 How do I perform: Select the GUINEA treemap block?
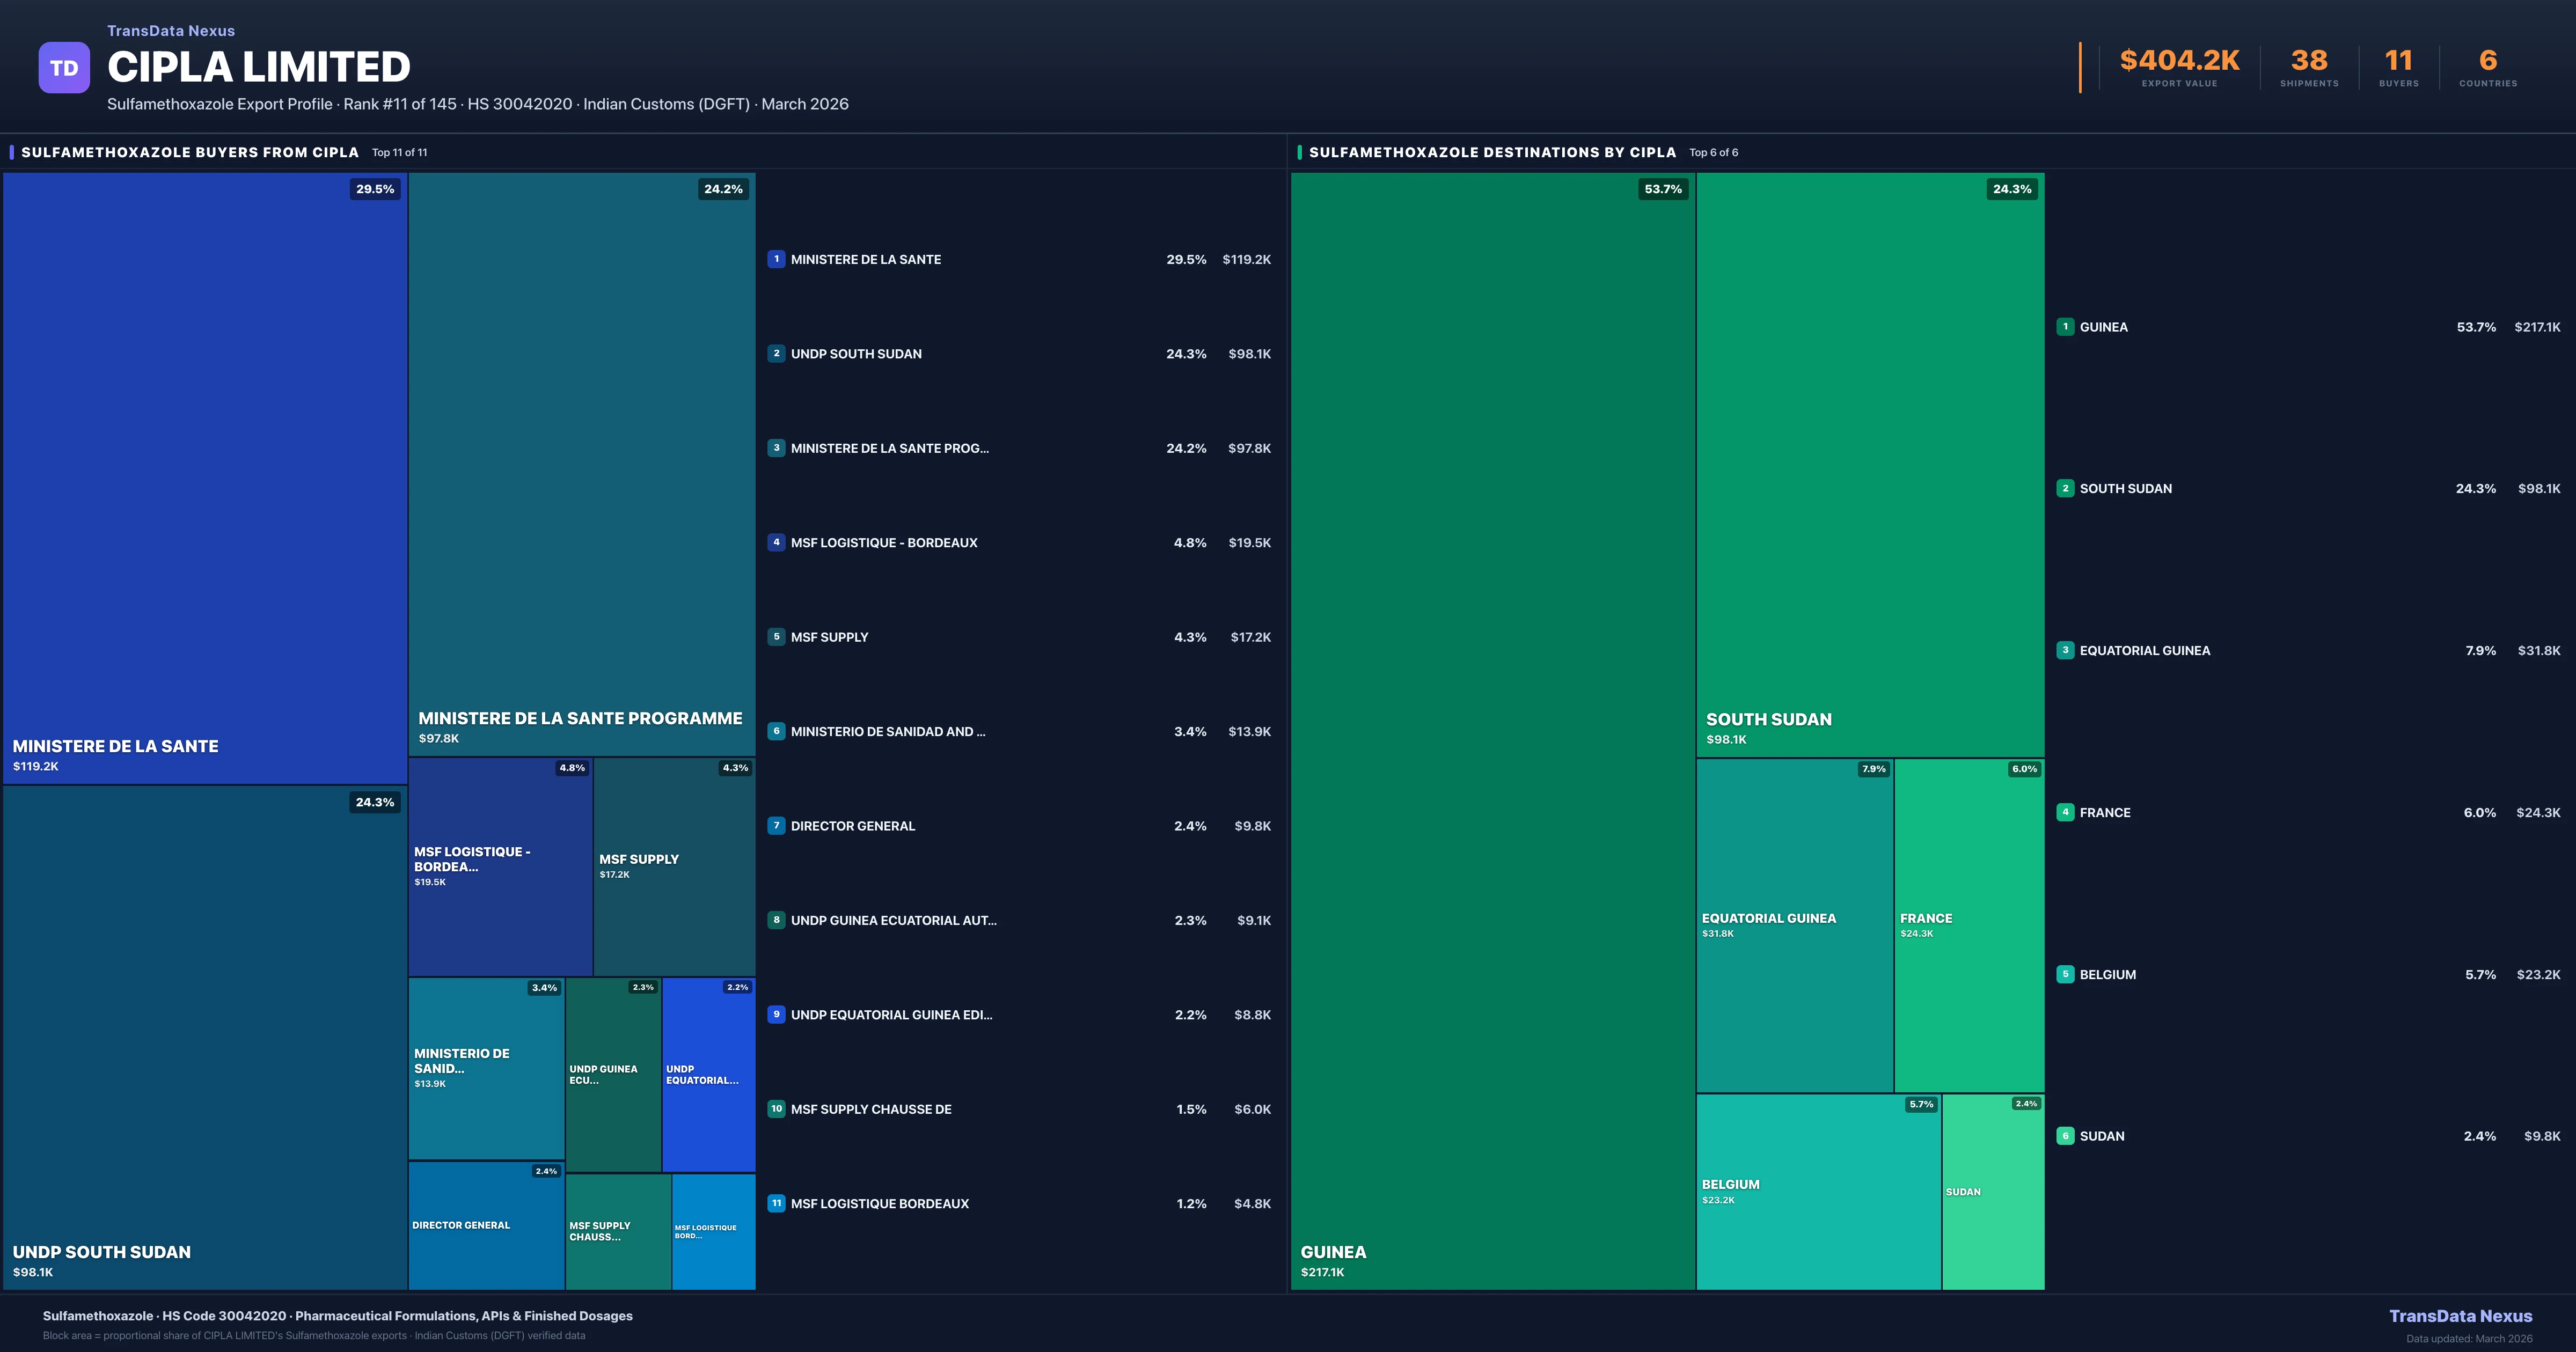[1492, 730]
